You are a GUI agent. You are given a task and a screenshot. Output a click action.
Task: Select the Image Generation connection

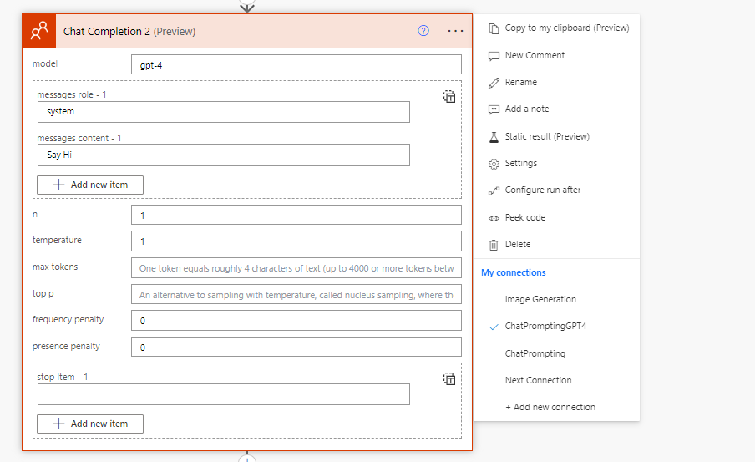pyautogui.click(x=540, y=299)
